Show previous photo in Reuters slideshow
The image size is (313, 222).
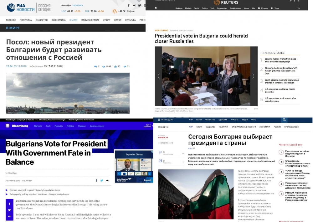pos(159,76)
